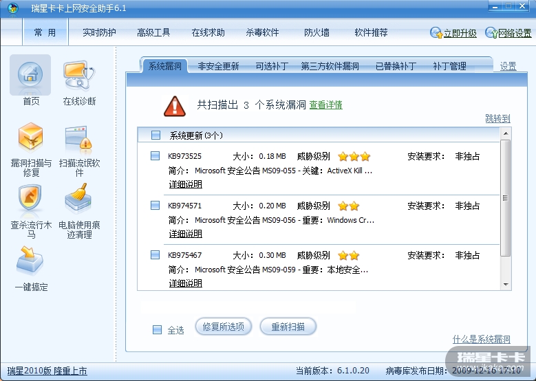This screenshot has height=381, width=536.
Task: Open 漏洞扫描与修复 vulnerability scan icon
Action: pos(31,138)
